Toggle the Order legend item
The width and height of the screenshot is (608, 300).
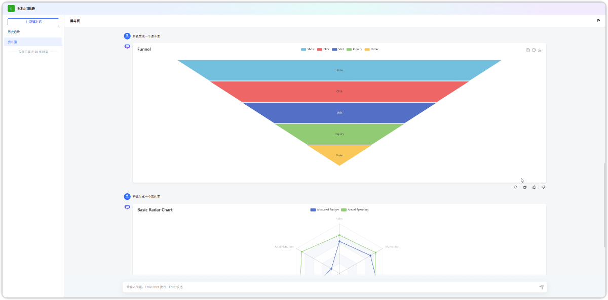point(371,49)
